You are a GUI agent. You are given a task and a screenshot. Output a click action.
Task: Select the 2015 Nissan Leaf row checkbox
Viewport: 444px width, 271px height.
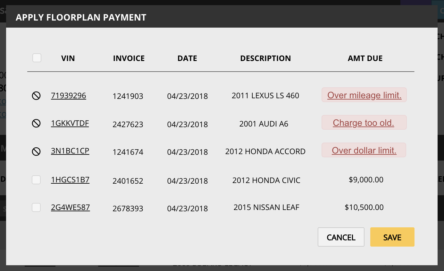click(x=36, y=207)
